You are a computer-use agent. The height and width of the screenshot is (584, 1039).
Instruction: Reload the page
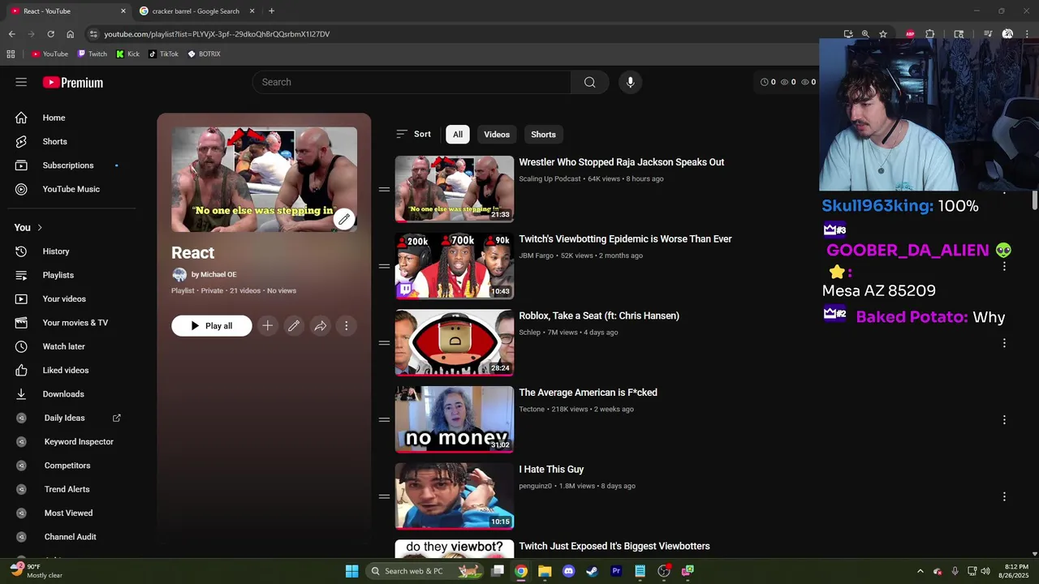point(50,34)
